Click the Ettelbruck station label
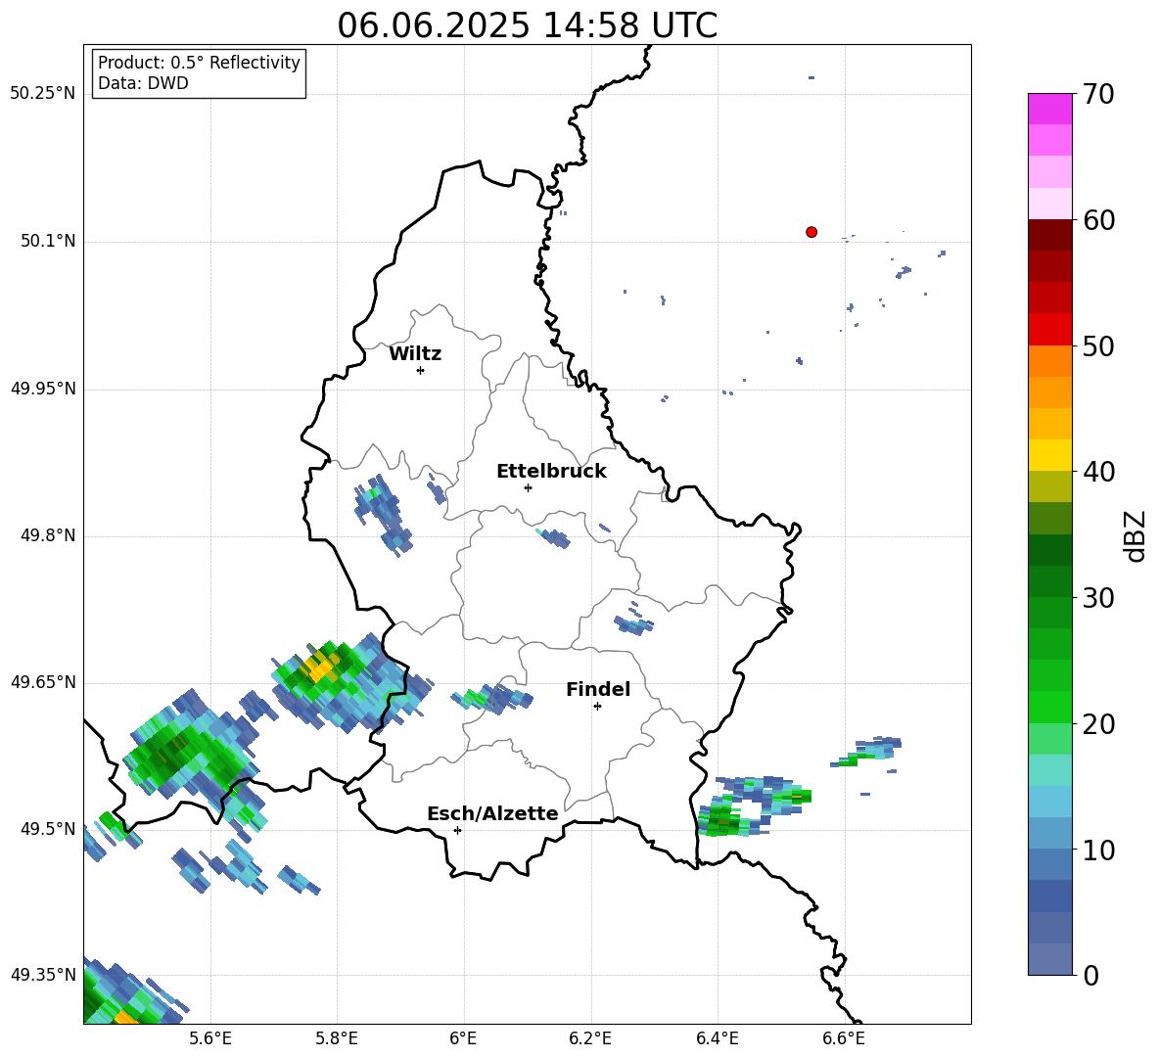The height and width of the screenshot is (1058, 1159). pos(551,472)
